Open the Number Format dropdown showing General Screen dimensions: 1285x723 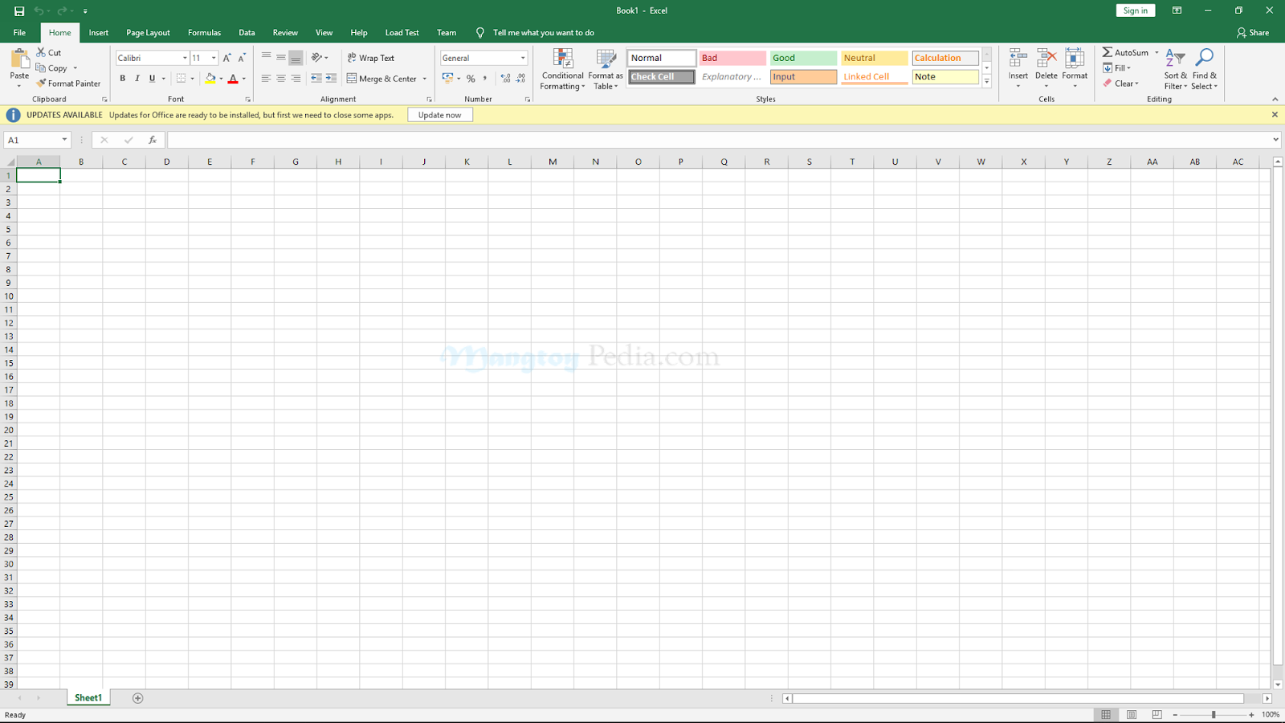[522, 57]
